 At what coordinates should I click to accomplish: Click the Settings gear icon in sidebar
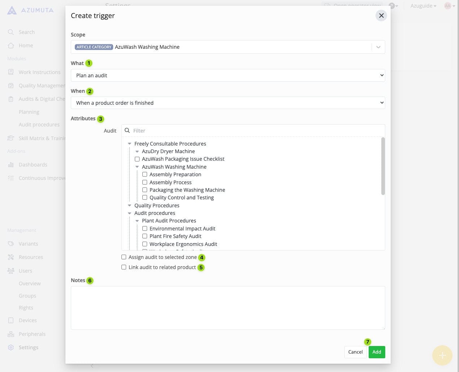[x=11, y=347]
